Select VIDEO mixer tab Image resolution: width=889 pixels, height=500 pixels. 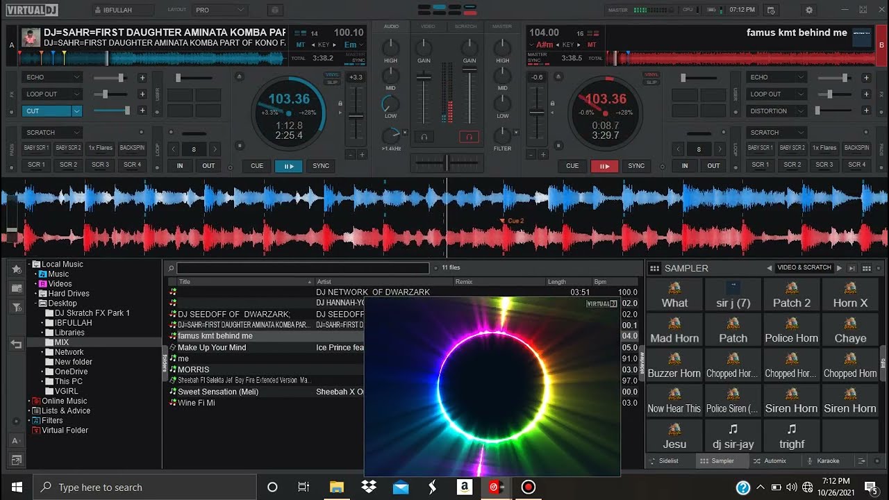(x=428, y=26)
